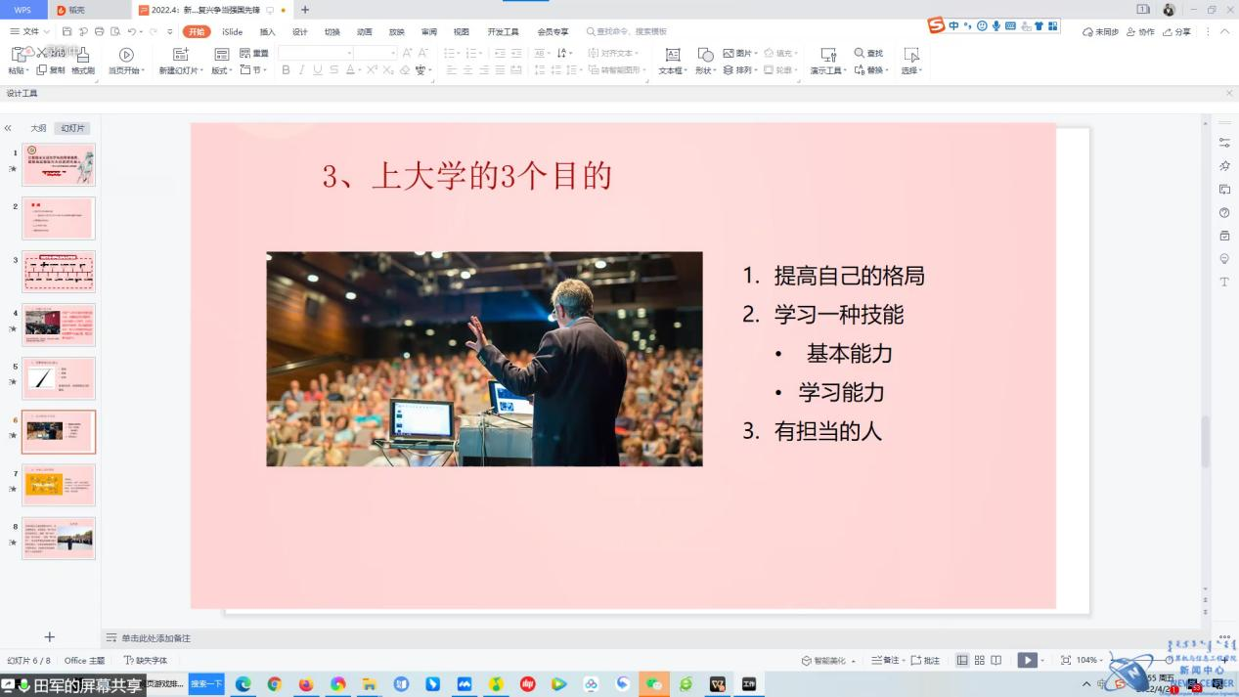Select Normal view button in status bar
1239x697 pixels.
(x=962, y=661)
